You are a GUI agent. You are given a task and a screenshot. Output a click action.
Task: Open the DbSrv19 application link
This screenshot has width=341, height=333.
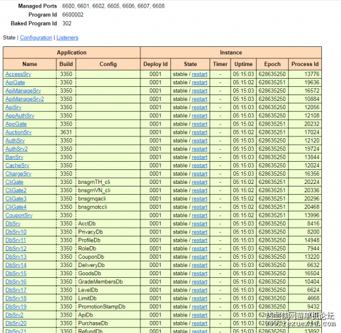coord(16,306)
